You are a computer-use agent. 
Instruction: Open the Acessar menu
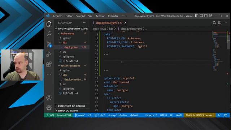point(100,16)
